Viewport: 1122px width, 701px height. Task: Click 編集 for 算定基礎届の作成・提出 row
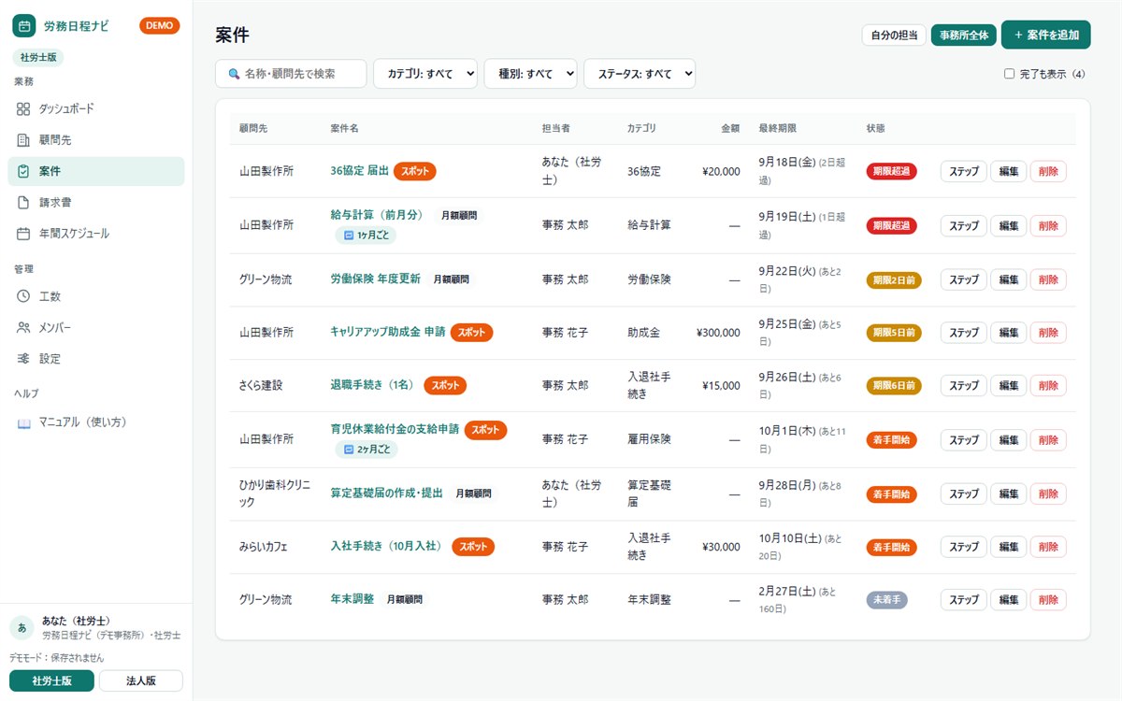(1008, 494)
